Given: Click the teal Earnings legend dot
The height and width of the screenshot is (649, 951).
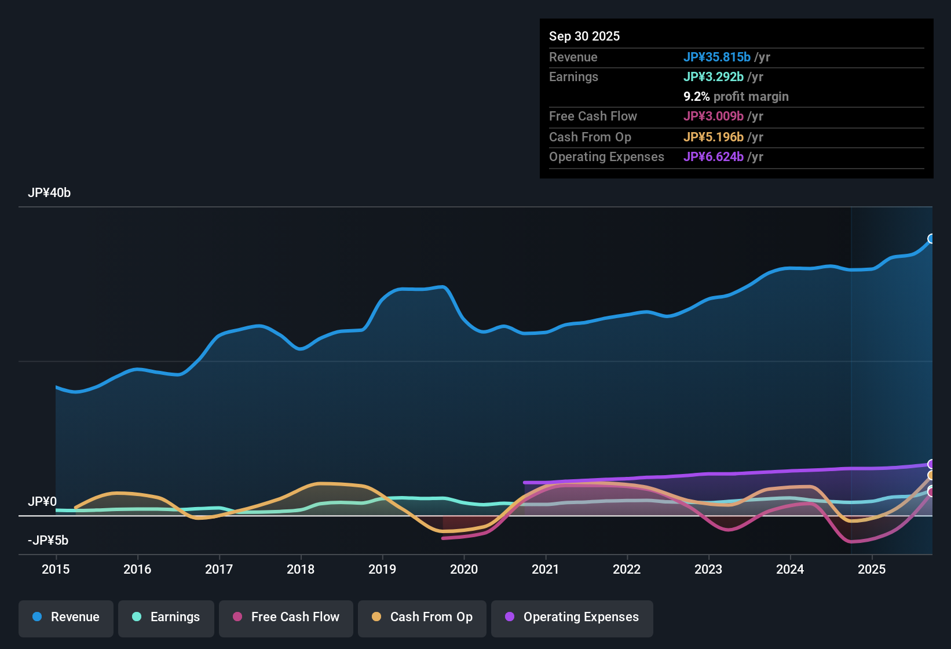Looking at the screenshot, I should [137, 617].
